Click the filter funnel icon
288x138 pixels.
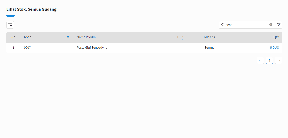click(279, 25)
